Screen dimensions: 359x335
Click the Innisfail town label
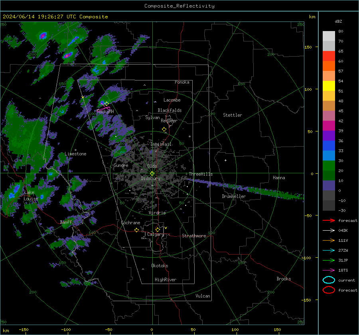tap(161, 144)
